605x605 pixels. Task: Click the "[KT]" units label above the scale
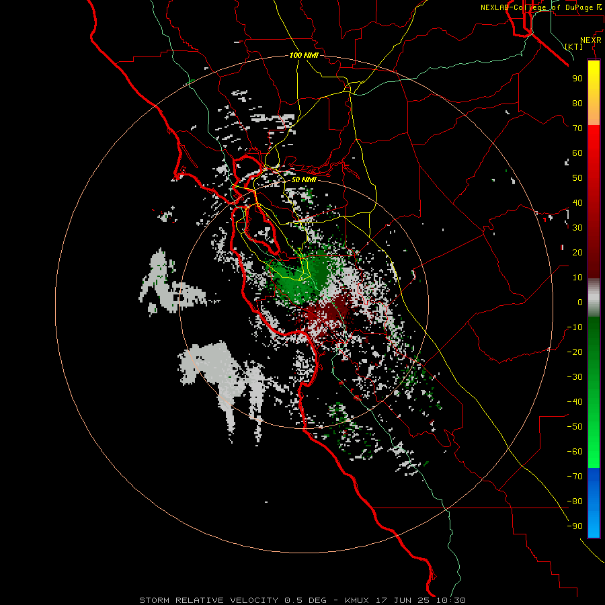point(574,46)
